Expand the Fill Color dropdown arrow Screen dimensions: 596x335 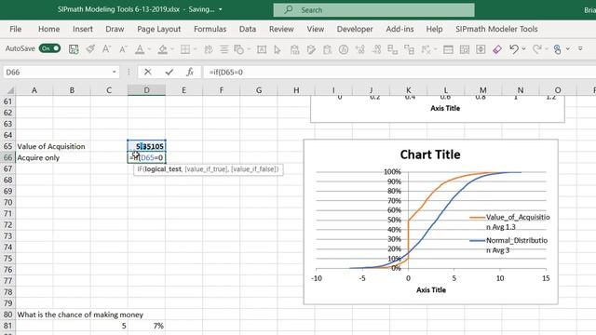(x=172, y=49)
